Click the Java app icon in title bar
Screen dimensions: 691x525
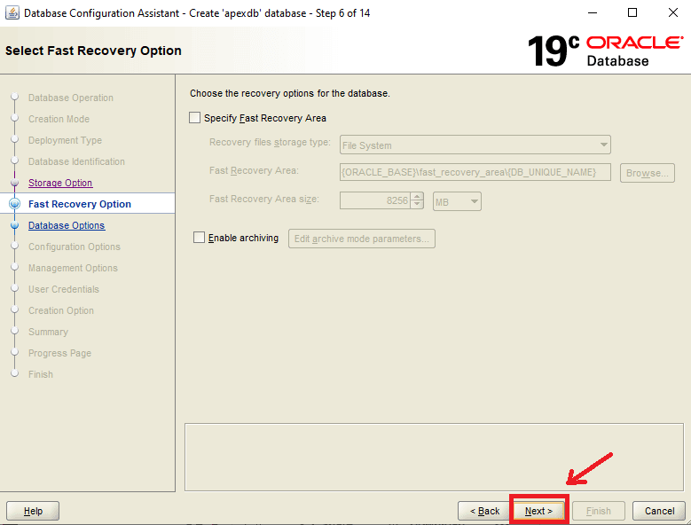12,13
